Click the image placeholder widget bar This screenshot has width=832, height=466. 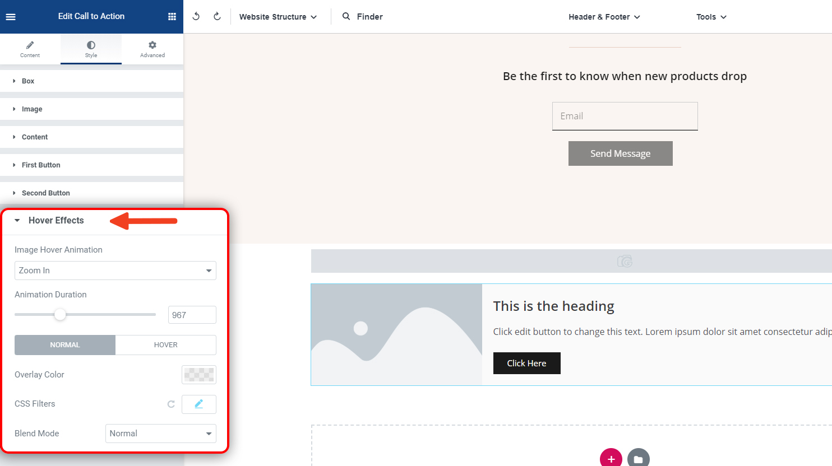[x=571, y=261]
